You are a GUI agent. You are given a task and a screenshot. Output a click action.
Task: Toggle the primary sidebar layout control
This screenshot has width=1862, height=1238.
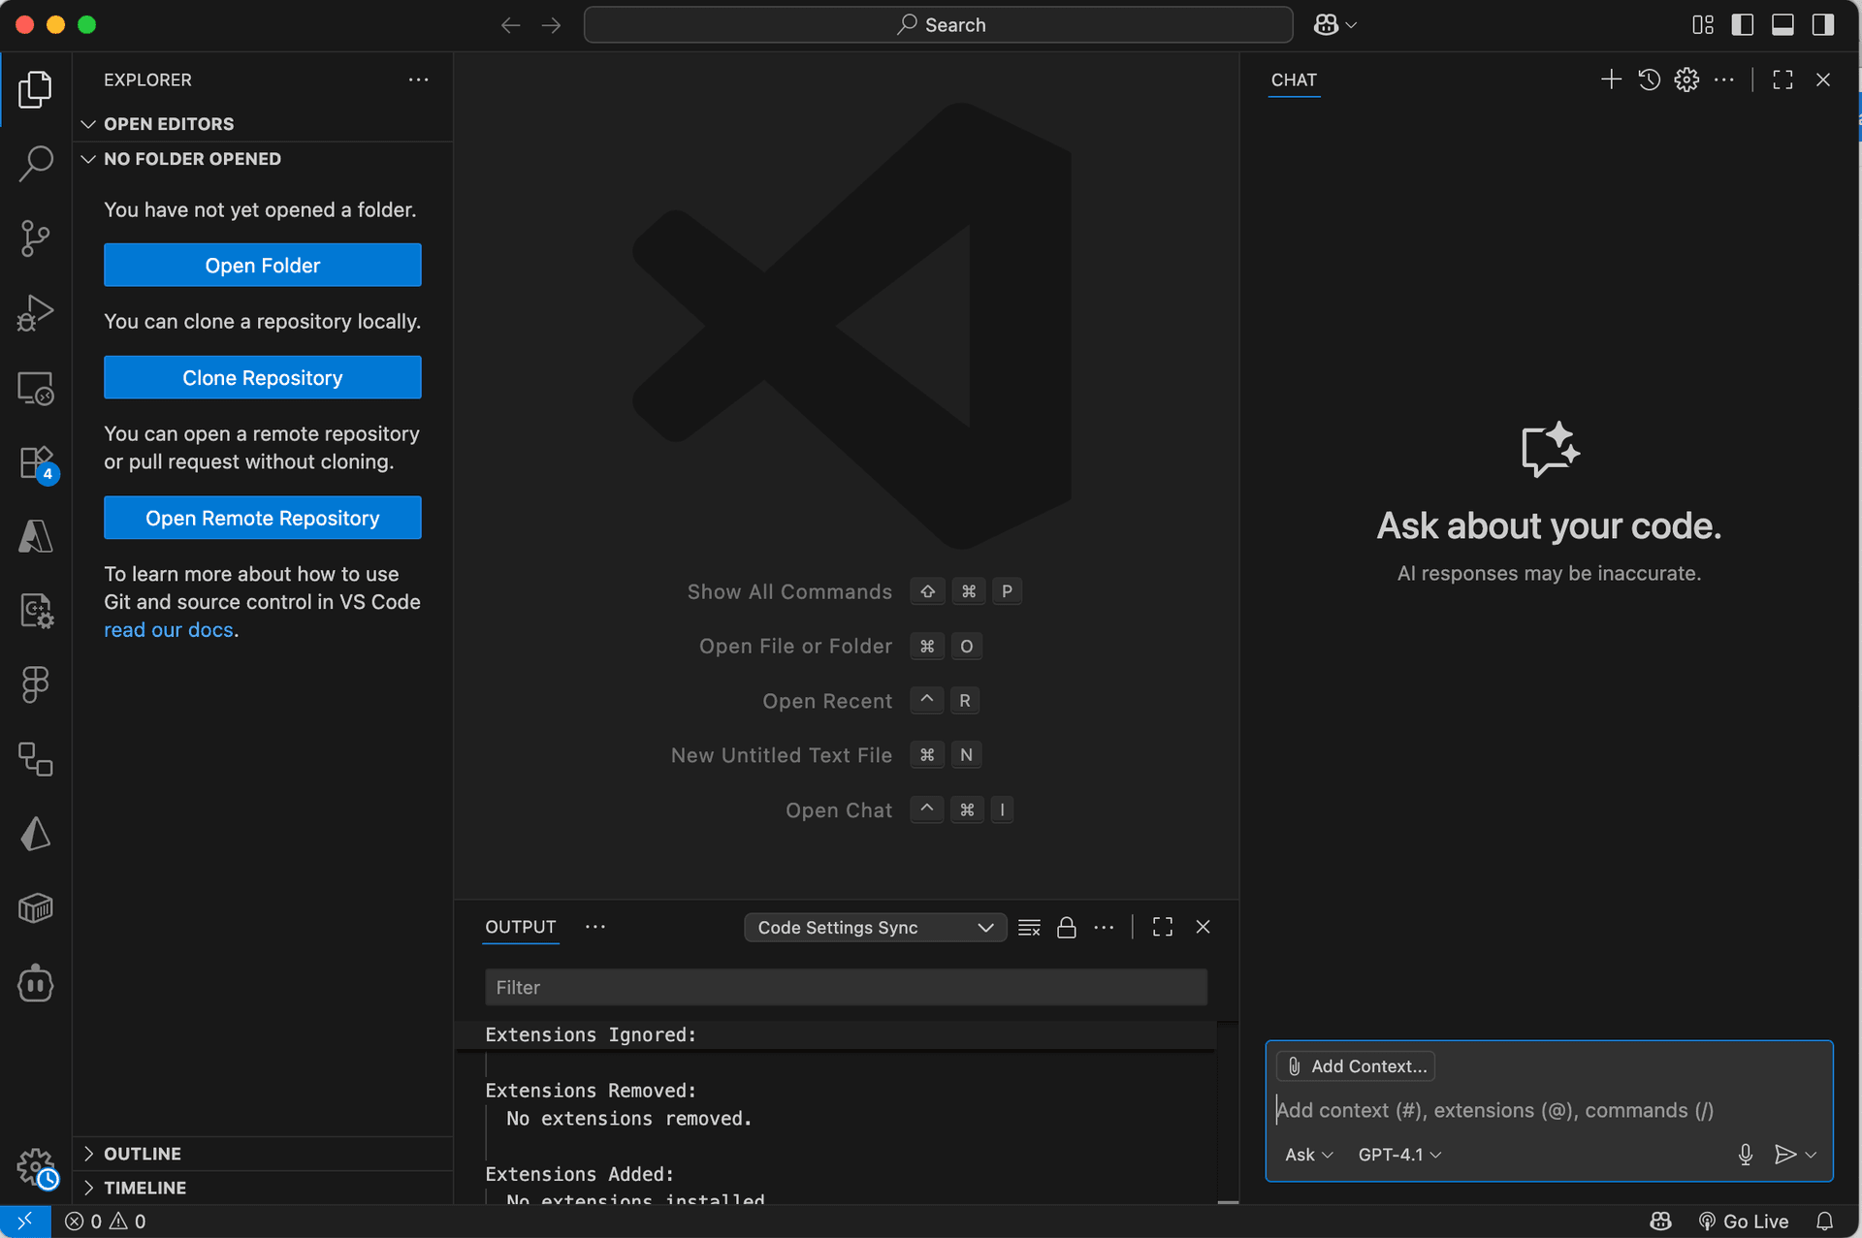click(1743, 24)
